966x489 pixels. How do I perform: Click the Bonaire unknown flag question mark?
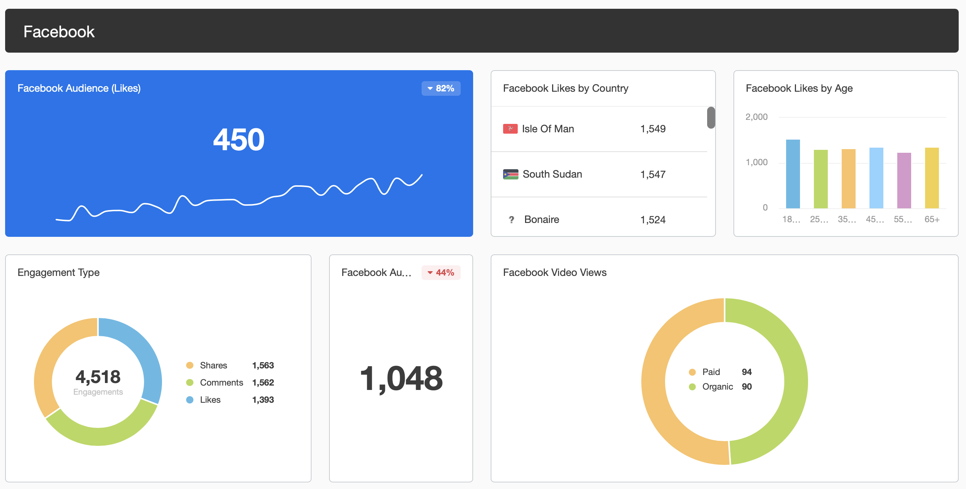(511, 220)
